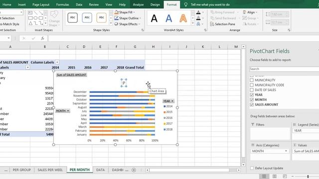Screen dimensions: 319x179
Task: Click the Insert Function fx icon
Action: pyautogui.click(x=42, y=38)
